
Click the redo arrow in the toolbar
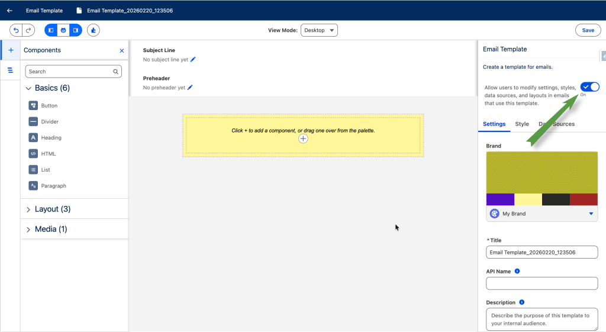(x=28, y=30)
